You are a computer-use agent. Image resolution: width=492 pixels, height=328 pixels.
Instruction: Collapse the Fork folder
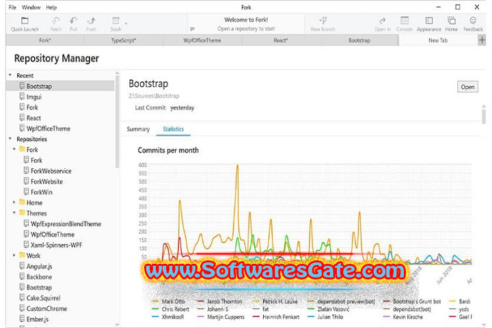tap(14, 150)
